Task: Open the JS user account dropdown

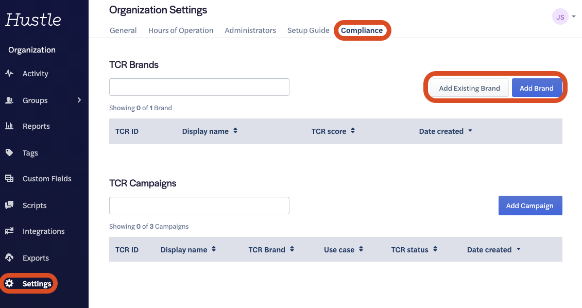Action: (563, 17)
